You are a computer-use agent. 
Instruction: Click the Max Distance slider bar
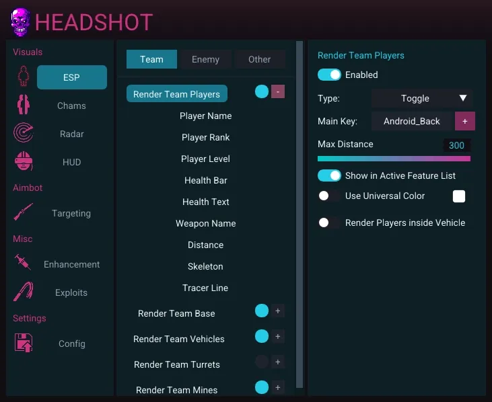click(394, 159)
